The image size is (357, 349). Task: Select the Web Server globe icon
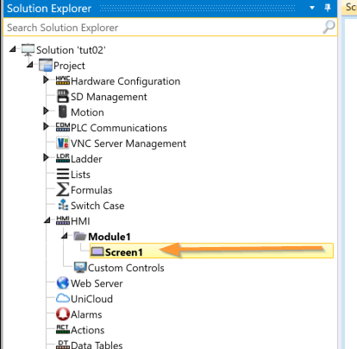pos(63,282)
